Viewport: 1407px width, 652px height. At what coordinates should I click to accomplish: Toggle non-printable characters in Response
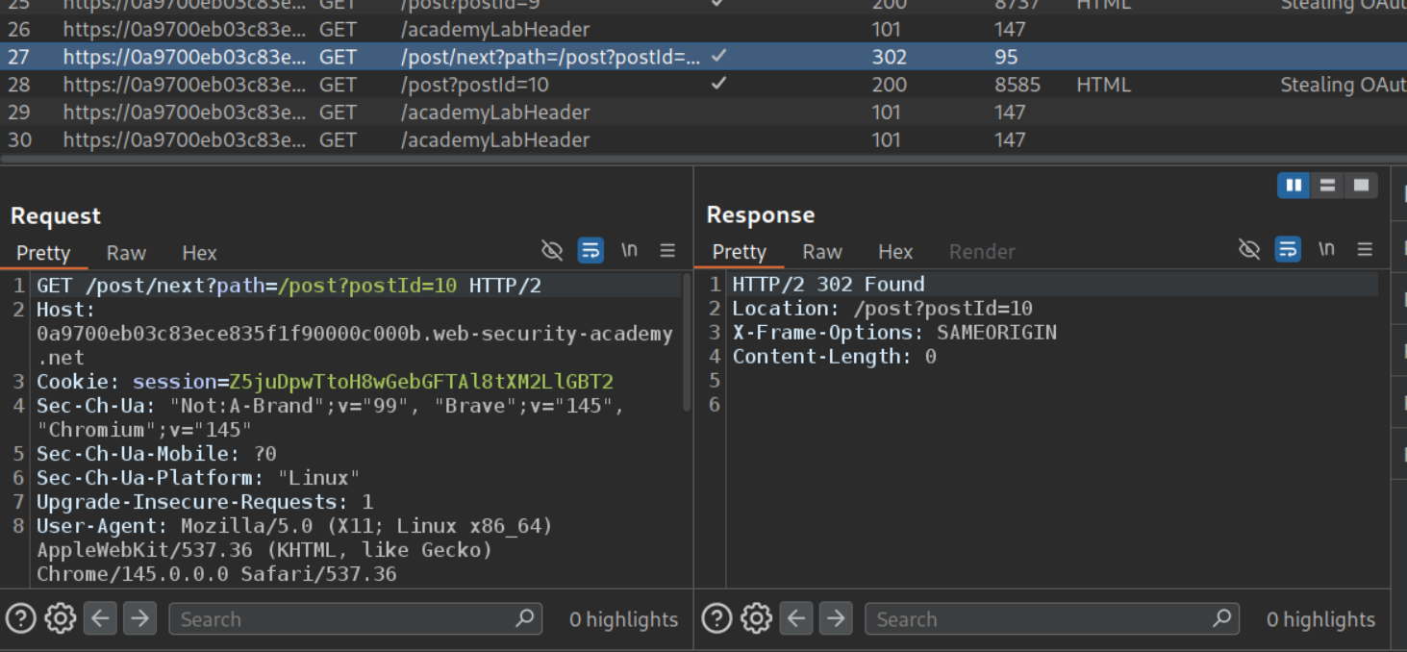pyautogui.click(x=1326, y=250)
